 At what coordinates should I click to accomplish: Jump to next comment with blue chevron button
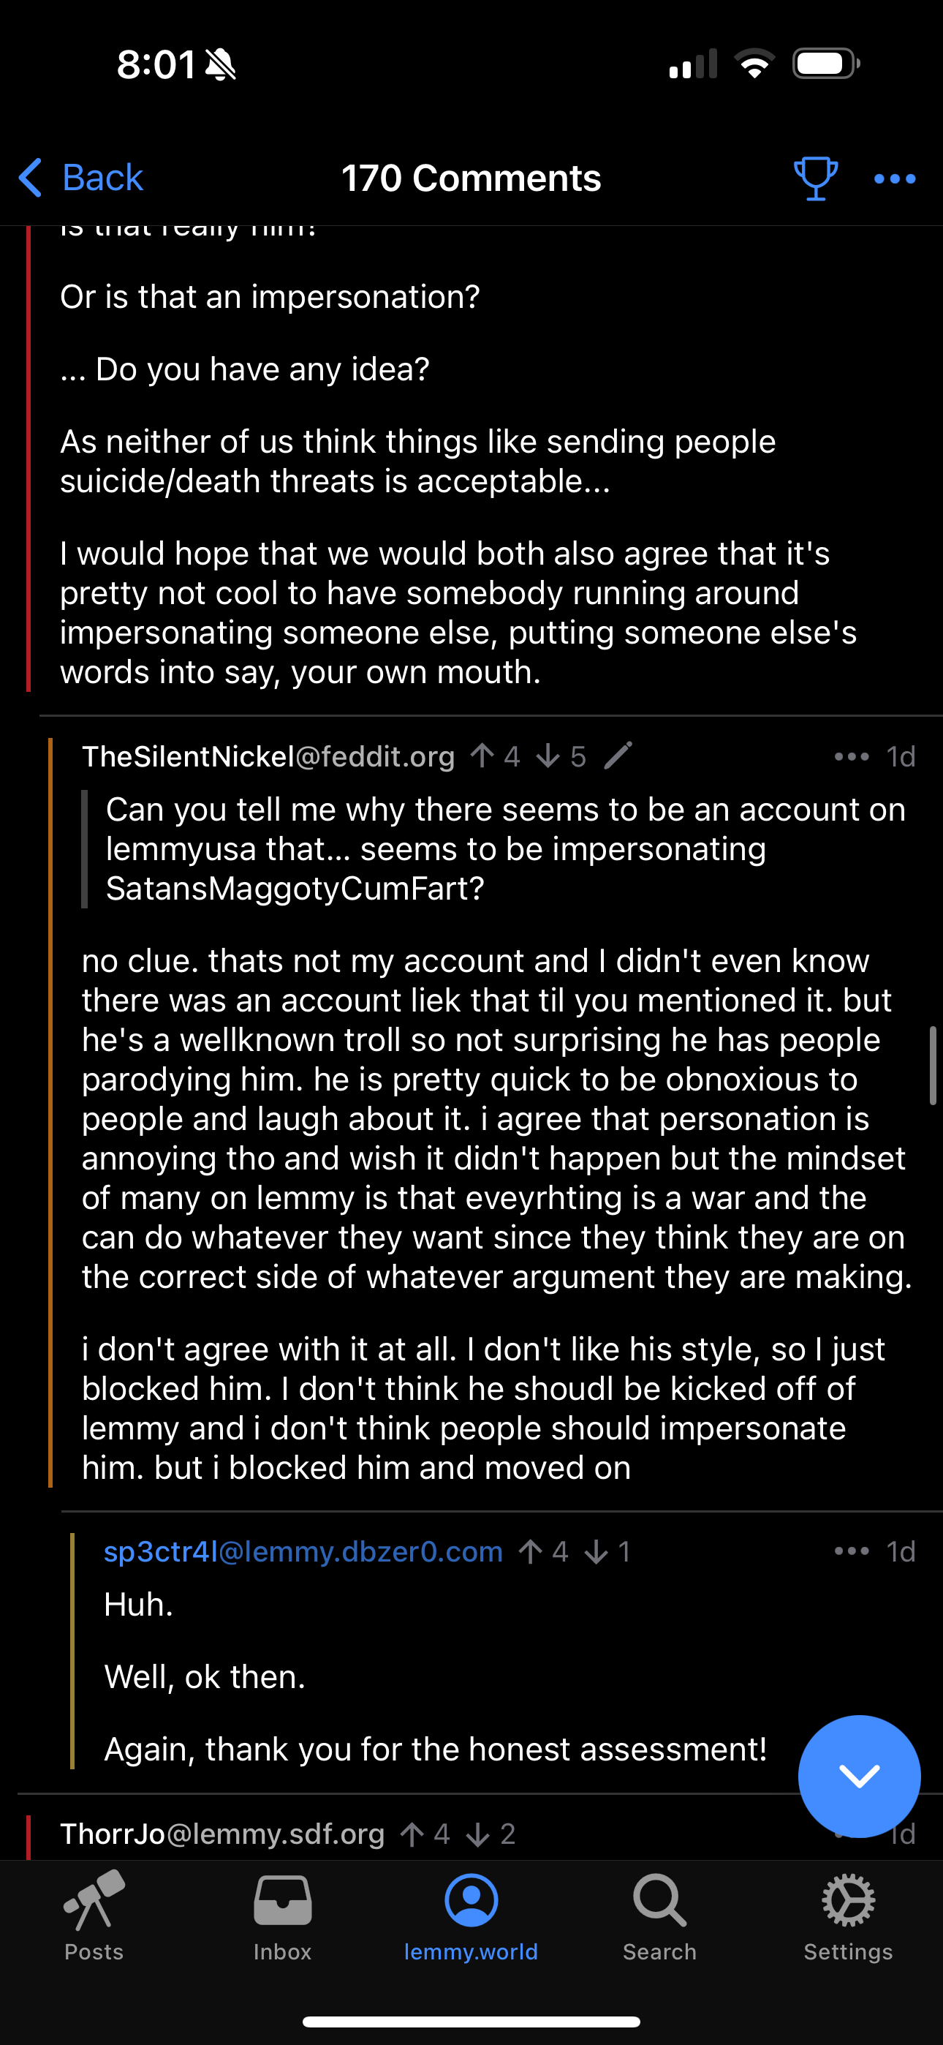(x=859, y=1776)
